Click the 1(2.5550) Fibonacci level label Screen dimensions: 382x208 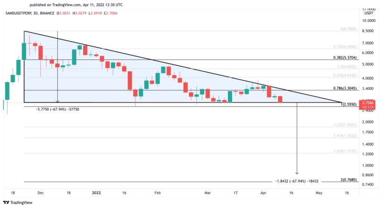(x=348, y=104)
